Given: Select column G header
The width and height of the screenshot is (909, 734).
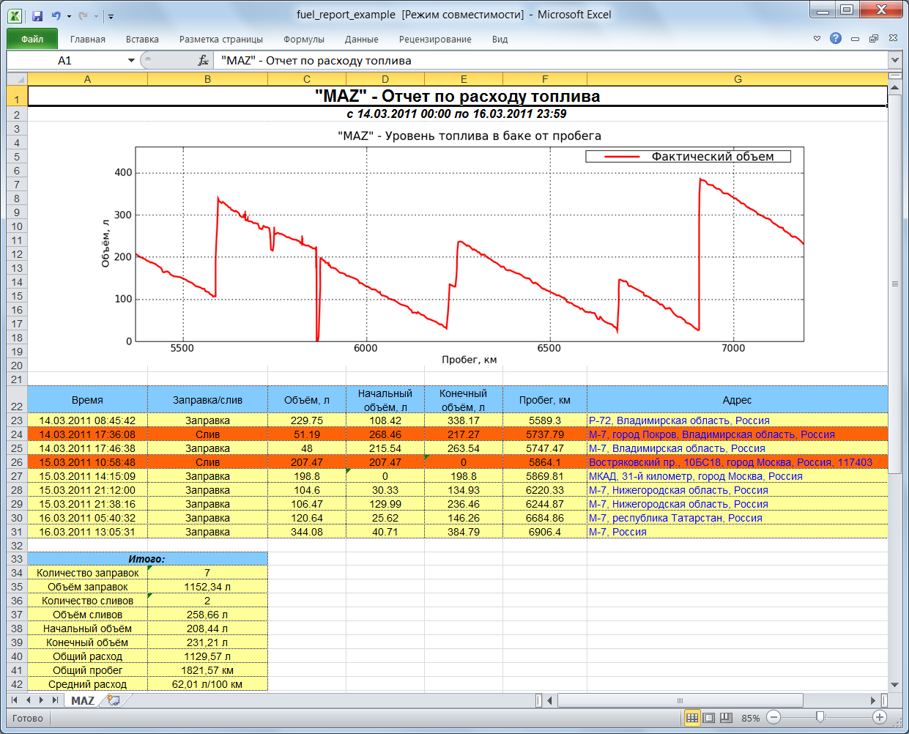Looking at the screenshot, I should pyautogui.click(x=738, y=79).
